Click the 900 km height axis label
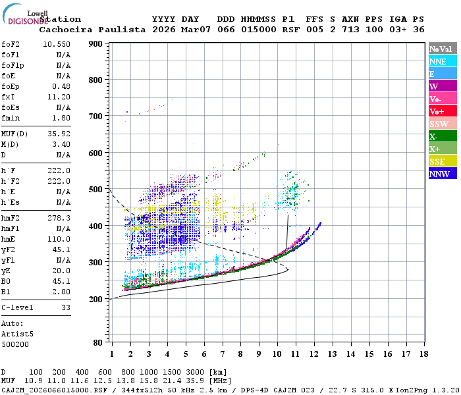461x395 pixels. (x=95, y=44)
